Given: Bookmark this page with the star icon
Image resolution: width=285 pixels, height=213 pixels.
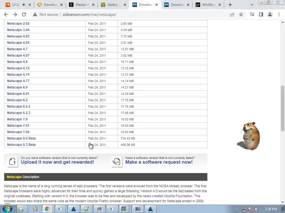Looking at the screenshot, I should click(x=241, y=14).
